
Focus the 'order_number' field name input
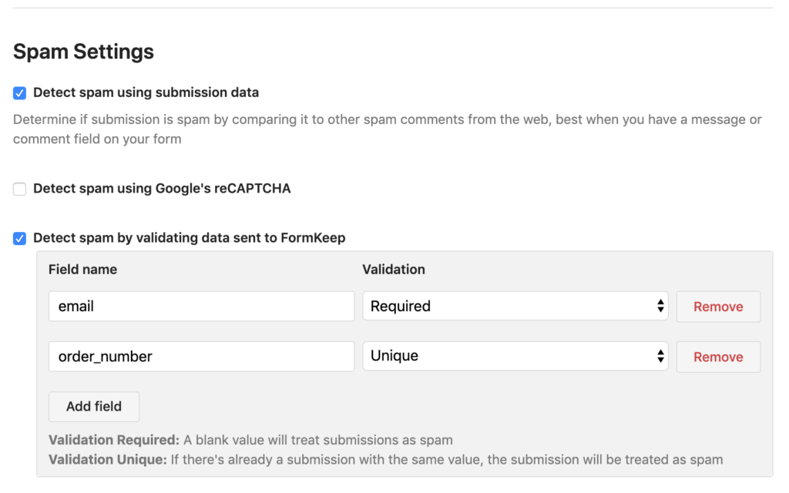click(x=201, y=357)
